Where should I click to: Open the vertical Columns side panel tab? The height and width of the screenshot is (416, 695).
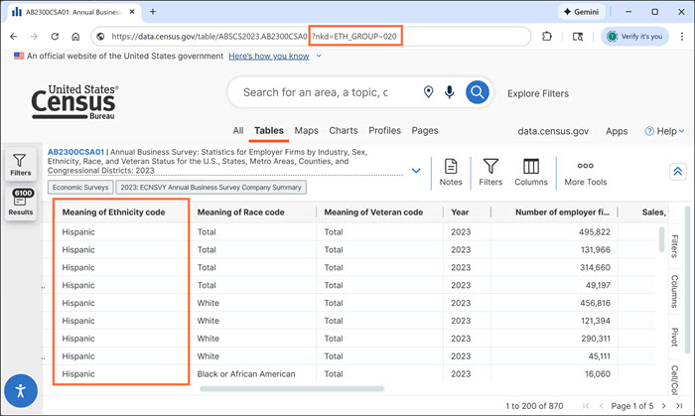674,292
